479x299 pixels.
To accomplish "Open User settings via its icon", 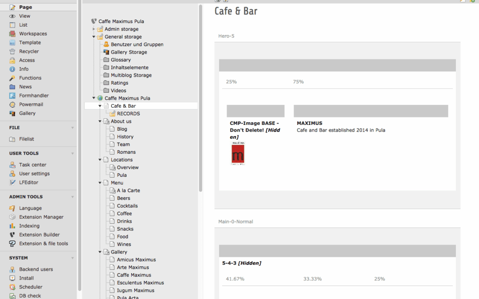I will (x=12, y=174).
